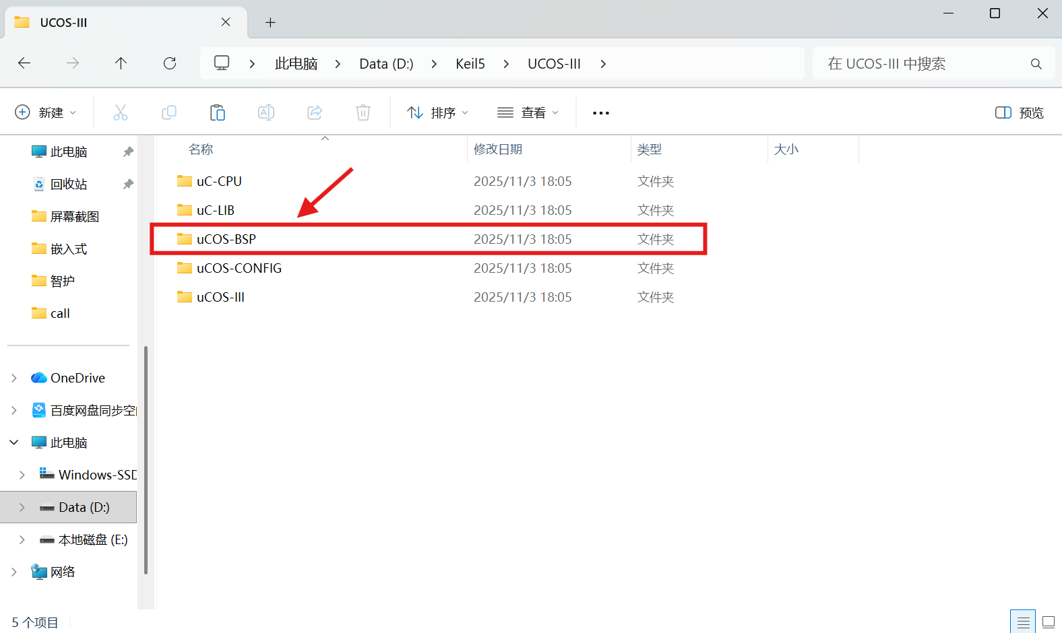Open the three-dot more options menu
The image size is (1062, 633).
pos(601,113)
